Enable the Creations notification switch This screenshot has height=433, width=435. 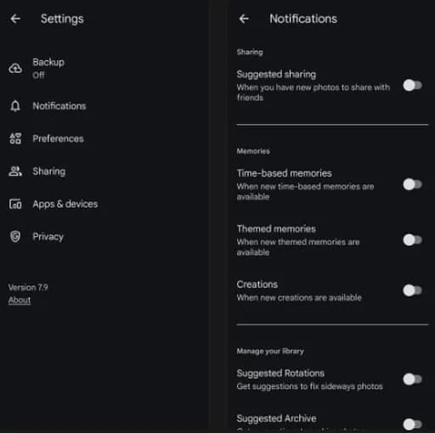click(412, 290)
